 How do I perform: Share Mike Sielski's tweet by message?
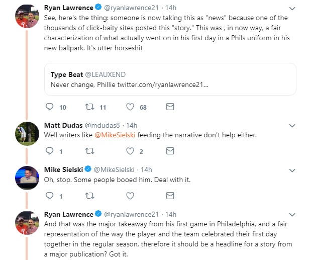(170, 196)
